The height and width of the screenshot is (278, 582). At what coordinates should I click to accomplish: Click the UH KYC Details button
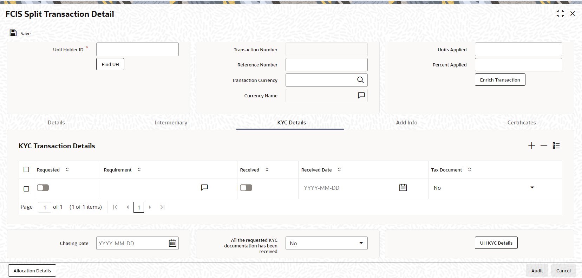496,243
